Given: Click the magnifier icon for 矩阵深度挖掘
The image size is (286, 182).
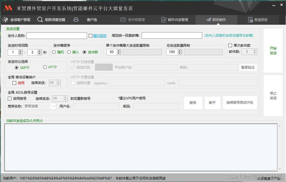Looking at the screenshot, I should (x=40, y=20).
